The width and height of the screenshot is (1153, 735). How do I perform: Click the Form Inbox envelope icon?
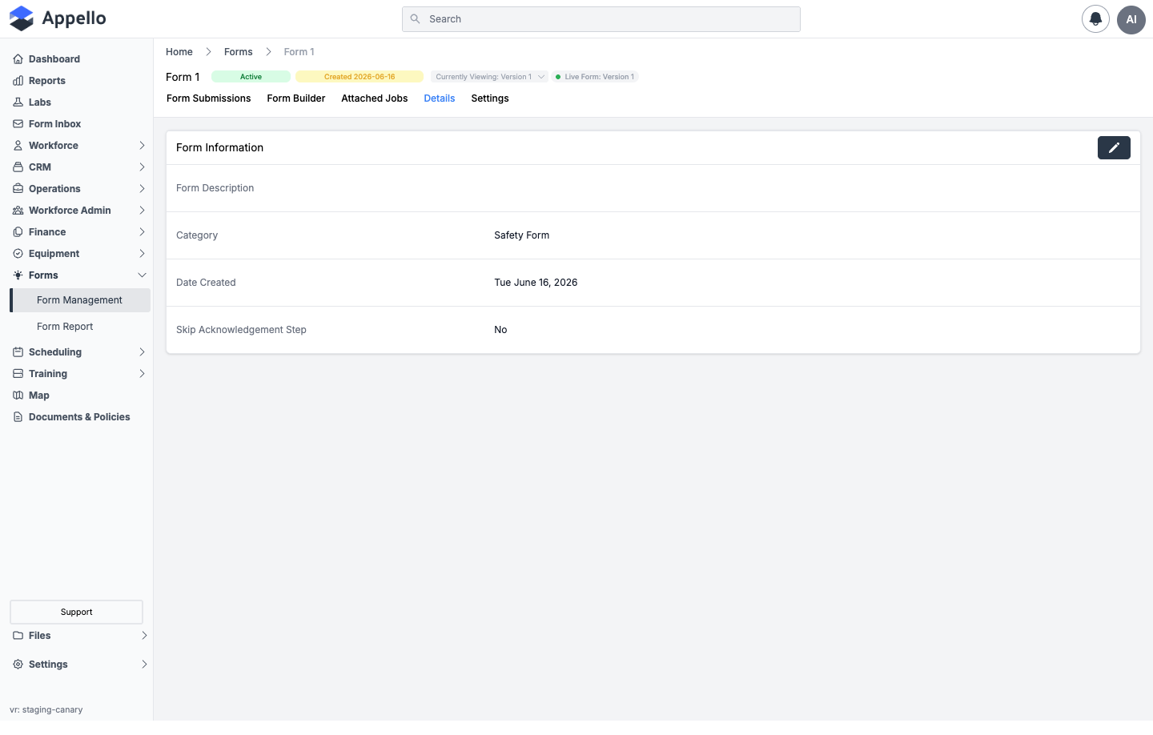(18, 124)
